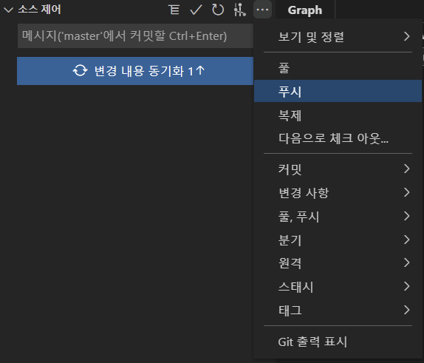Image resolution: width=424 pixels, height=363 pixels.
Task: Select 푸시 from the menu
Action: click(x=338, y=91)
